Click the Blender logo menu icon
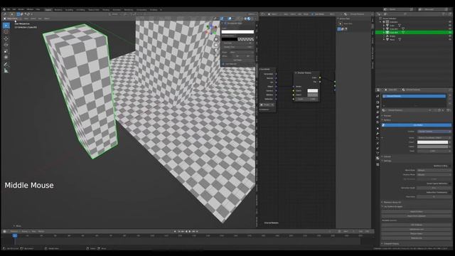 [x=4, y=9]
